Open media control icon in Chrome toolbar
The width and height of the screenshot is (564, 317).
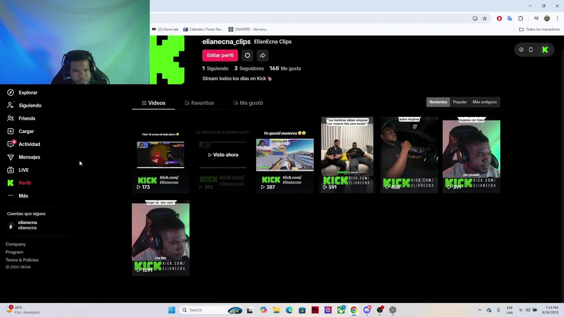pos(536,18)
